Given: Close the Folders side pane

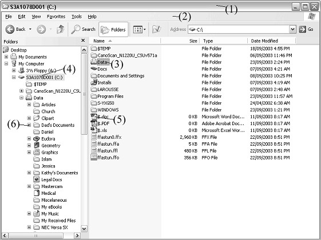Looking at the screenshot, I should coord(83,41).
